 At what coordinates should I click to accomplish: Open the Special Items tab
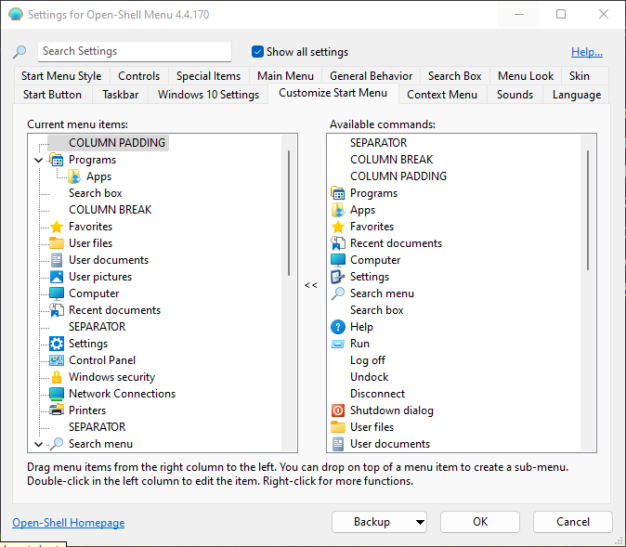point(208,76)
